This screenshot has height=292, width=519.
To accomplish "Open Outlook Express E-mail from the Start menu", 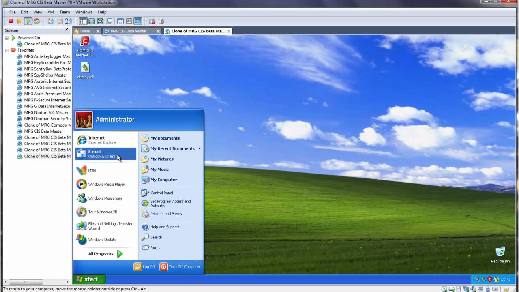I will tap(105, 154).
